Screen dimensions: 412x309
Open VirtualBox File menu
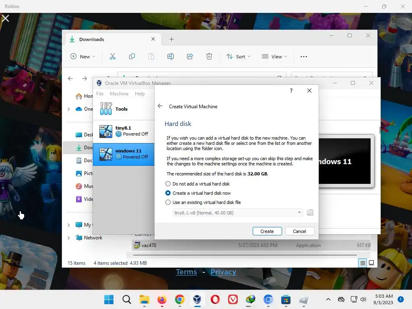coord(100,94)
